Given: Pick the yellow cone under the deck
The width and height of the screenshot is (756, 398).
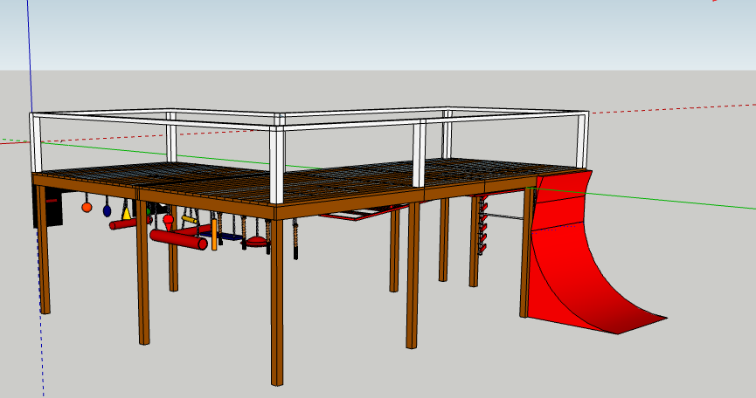Looking at the screenshot, I should [x=127, y=213].
